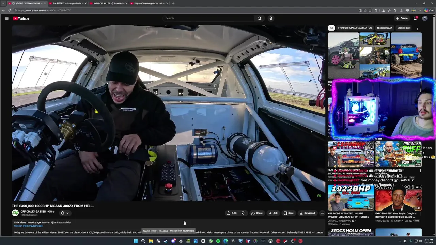This screenshot has height=245, width=436.
Task: Open CapCut from taskbar
Action: tap(203, 241)
